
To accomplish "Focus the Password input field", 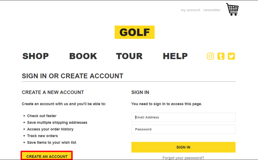I will (x=183, y=129).
